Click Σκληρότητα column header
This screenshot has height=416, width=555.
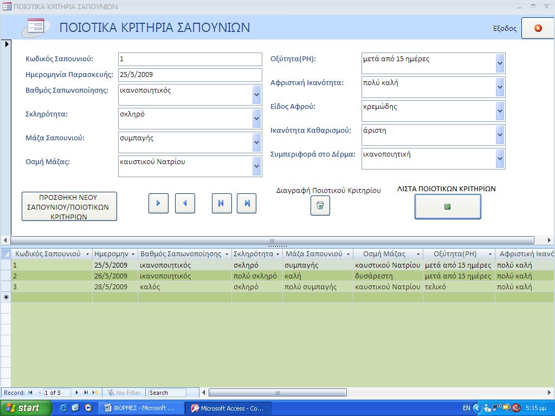click(x=256, y=254)
